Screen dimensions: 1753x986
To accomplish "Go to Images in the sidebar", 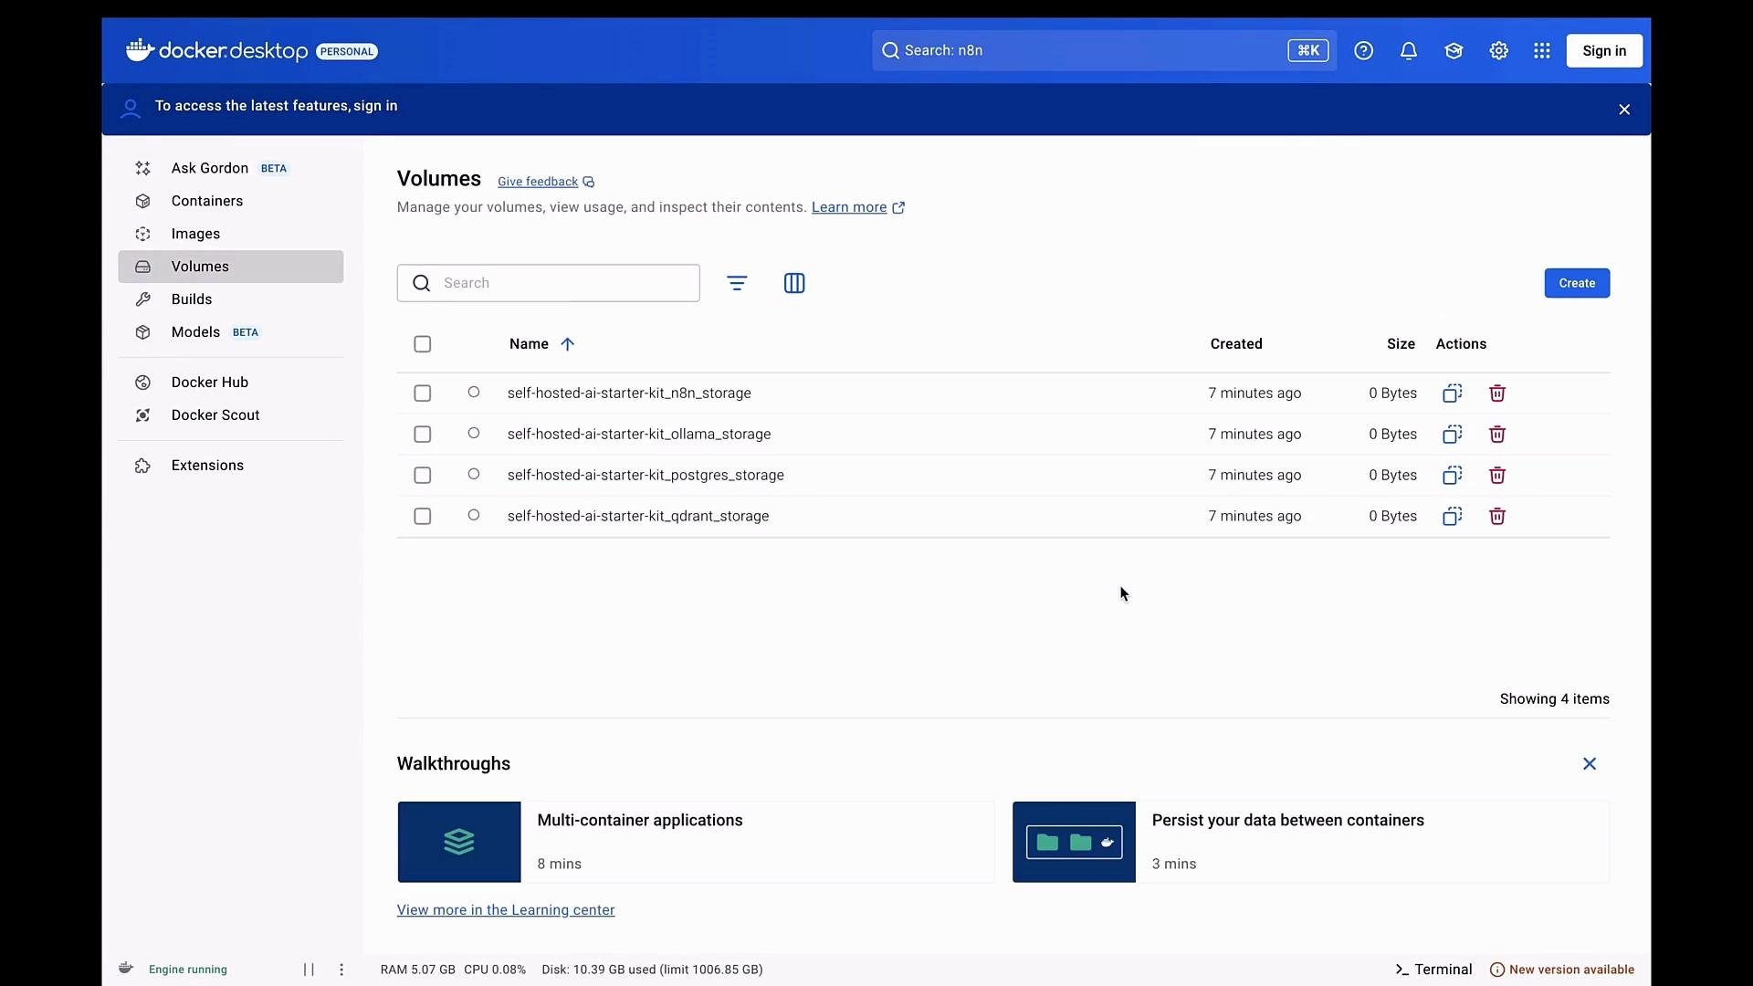I will coord(230,234).
